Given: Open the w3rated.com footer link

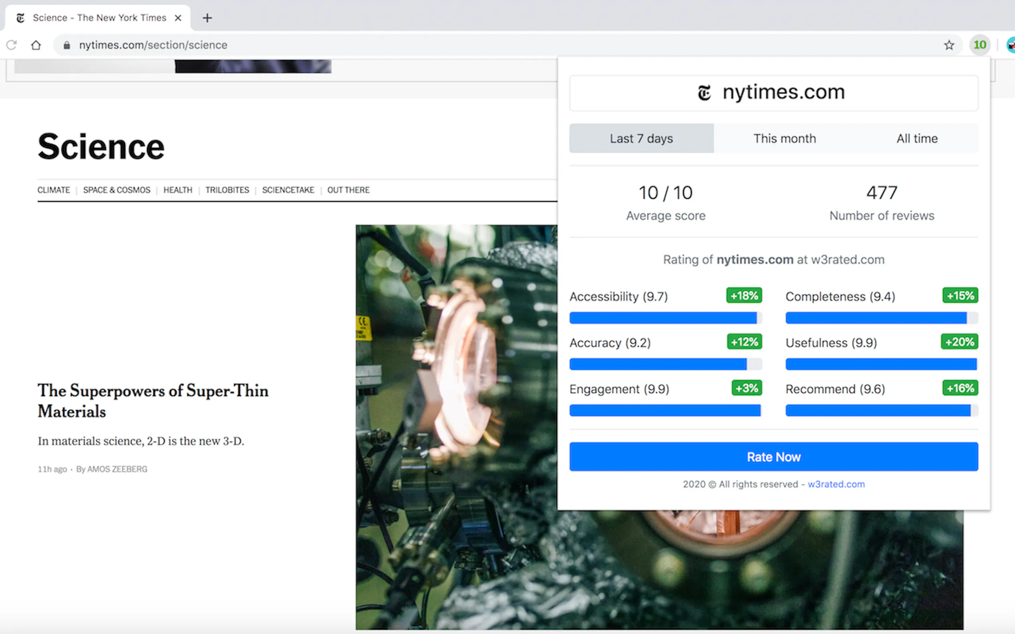Looking at the screenshot, I should [x=836, y=484].
